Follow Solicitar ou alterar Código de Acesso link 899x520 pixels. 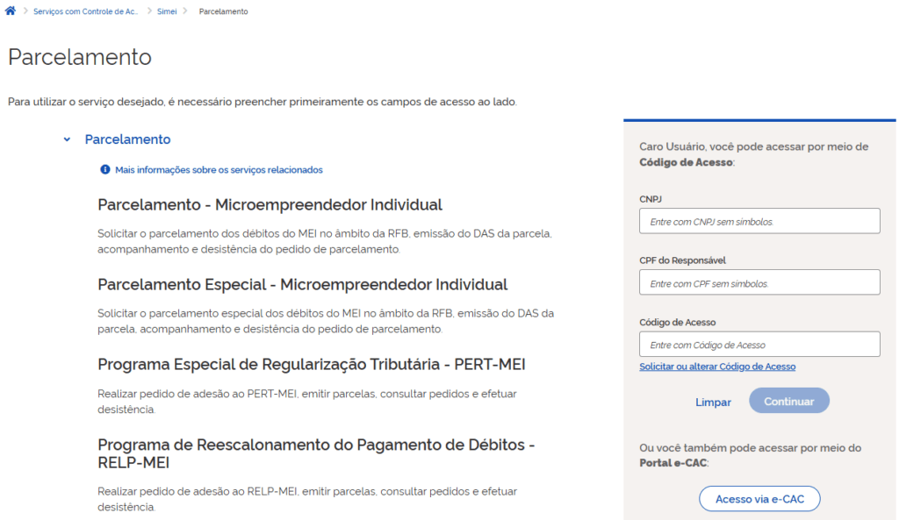(717, 367)
